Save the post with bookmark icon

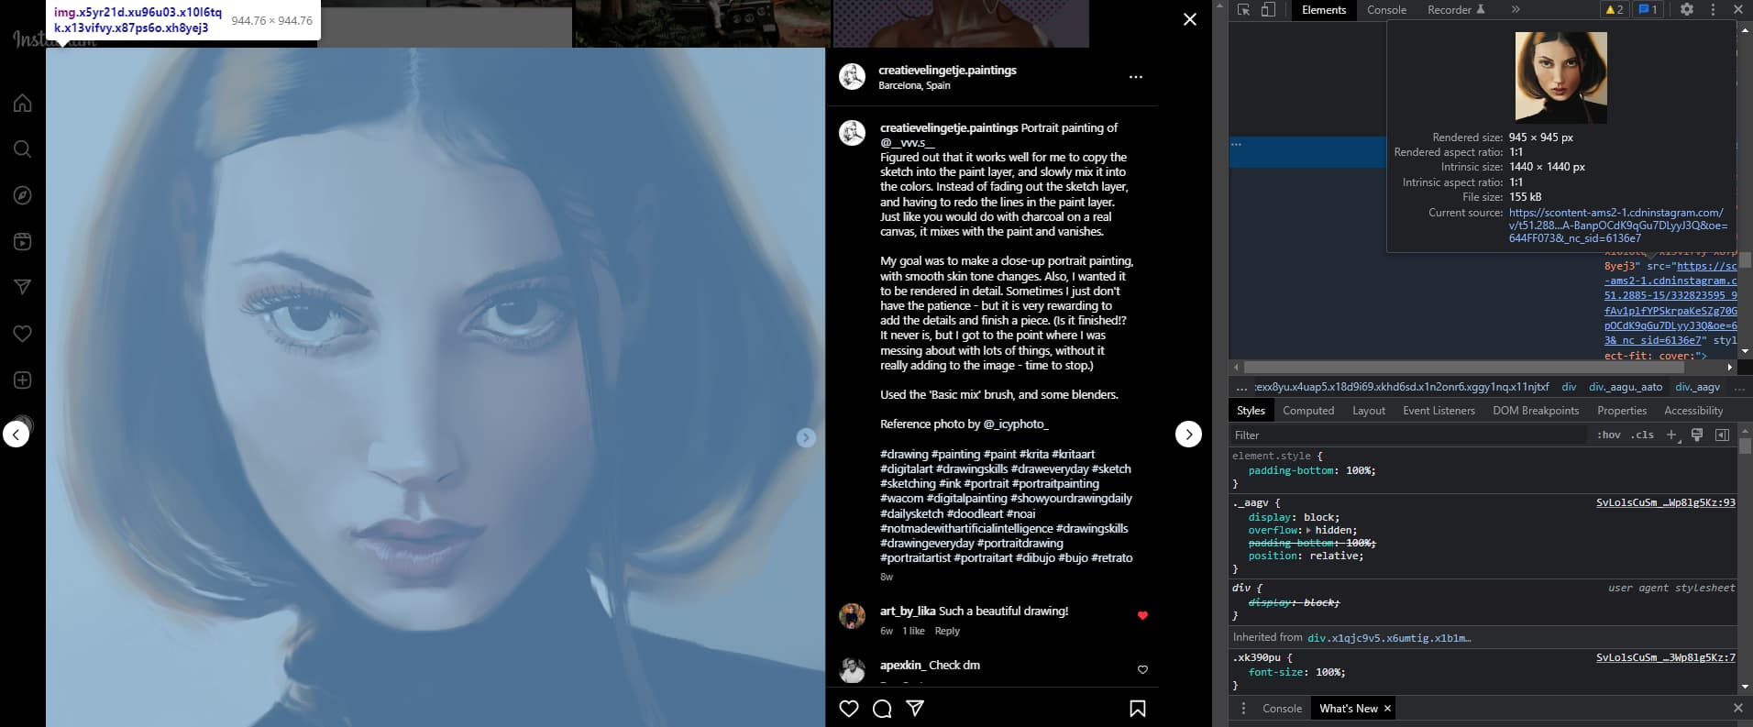coord(1138,709)
